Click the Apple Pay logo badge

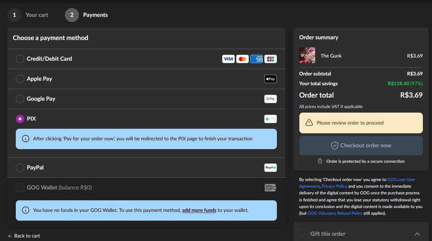click(x=270, y=79)
